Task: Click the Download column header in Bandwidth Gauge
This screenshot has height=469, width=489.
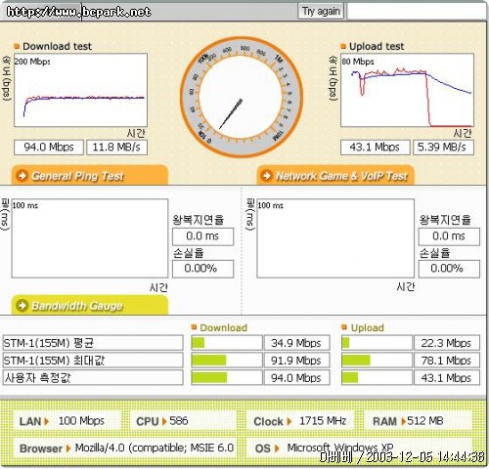Action: [223, 327]
